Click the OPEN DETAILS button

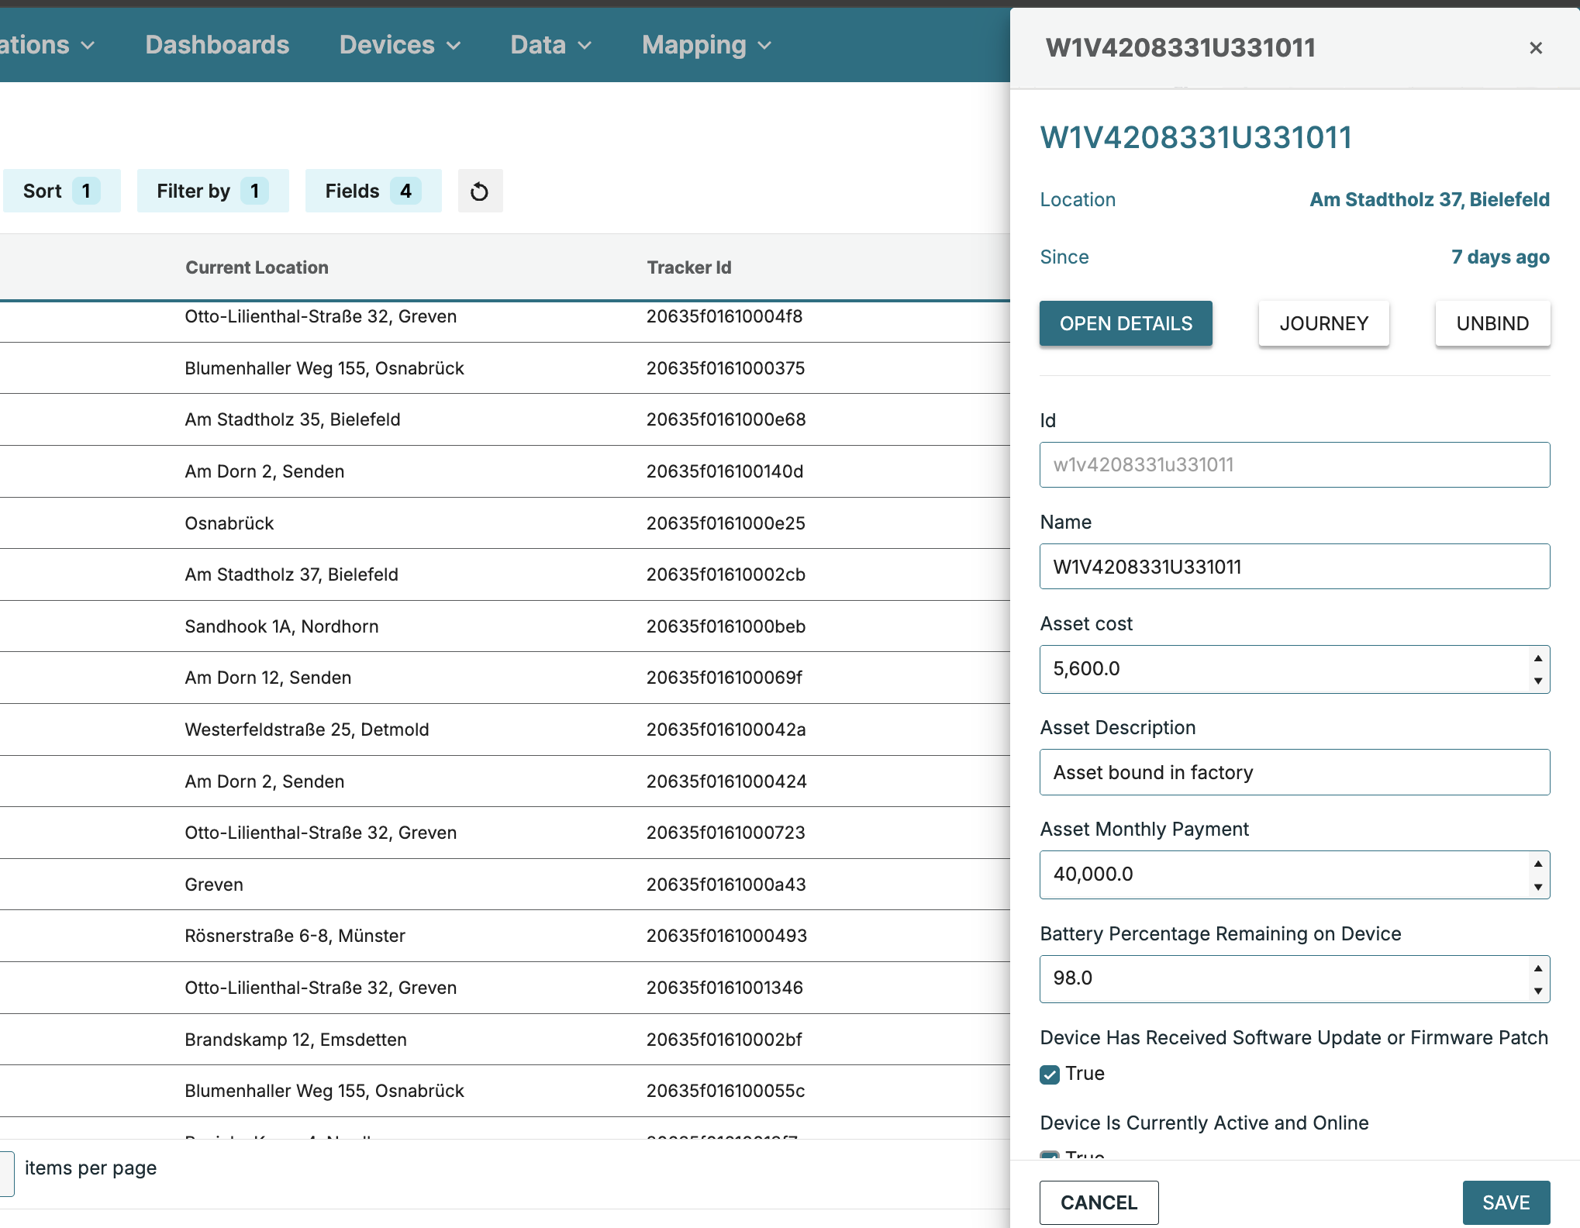click(1125, 323)
